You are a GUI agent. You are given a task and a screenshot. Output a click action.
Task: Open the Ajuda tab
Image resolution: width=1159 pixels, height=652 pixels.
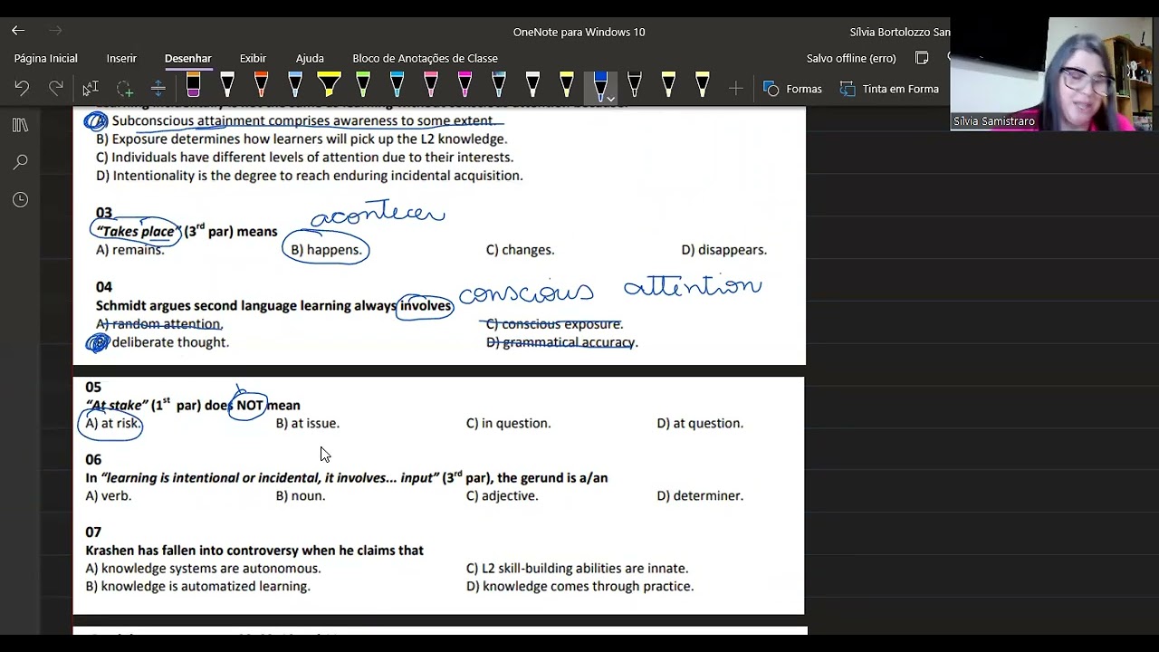point(310,58)
